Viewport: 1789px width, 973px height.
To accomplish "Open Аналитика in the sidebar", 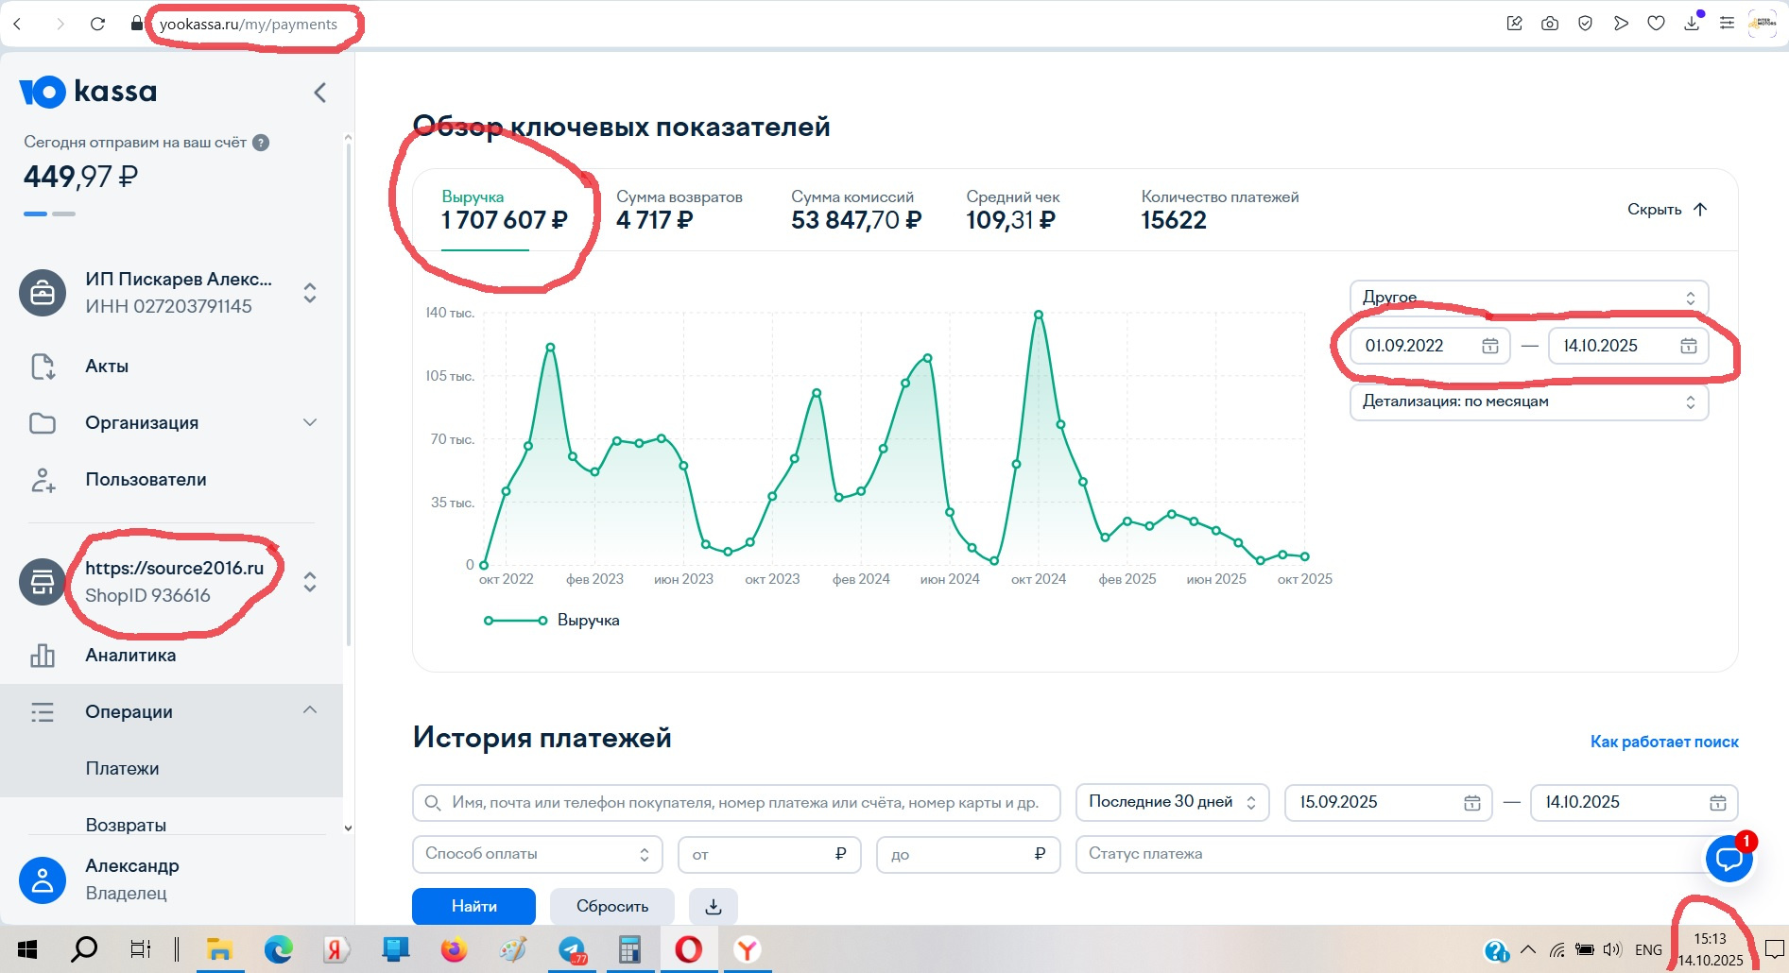I will click(130, 656).
